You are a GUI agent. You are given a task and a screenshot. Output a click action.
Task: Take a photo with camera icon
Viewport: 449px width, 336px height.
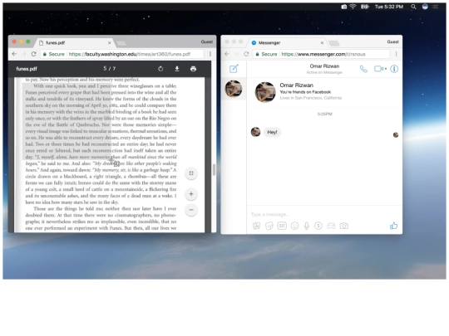[x=344, y=226]
